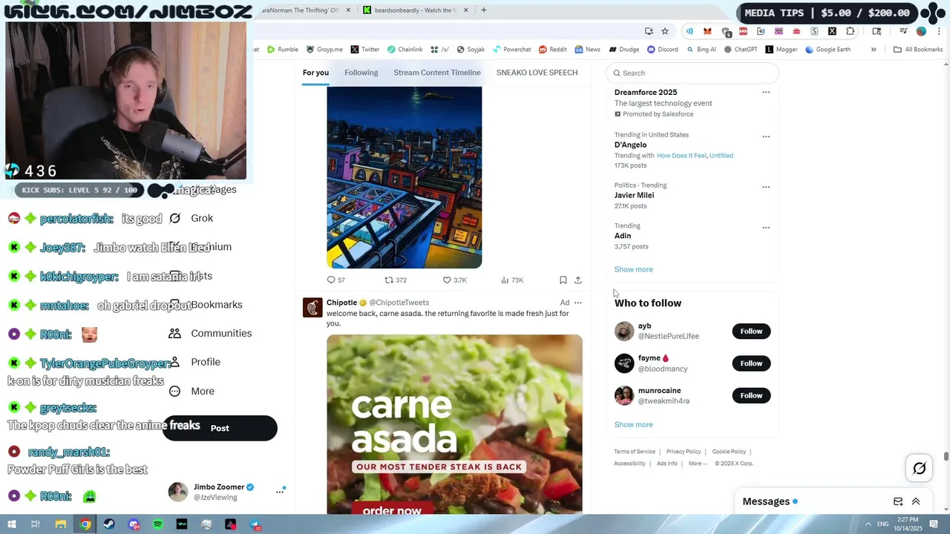Expand the Messages drawer
The image size is (950, 534).
pos(915,501)
